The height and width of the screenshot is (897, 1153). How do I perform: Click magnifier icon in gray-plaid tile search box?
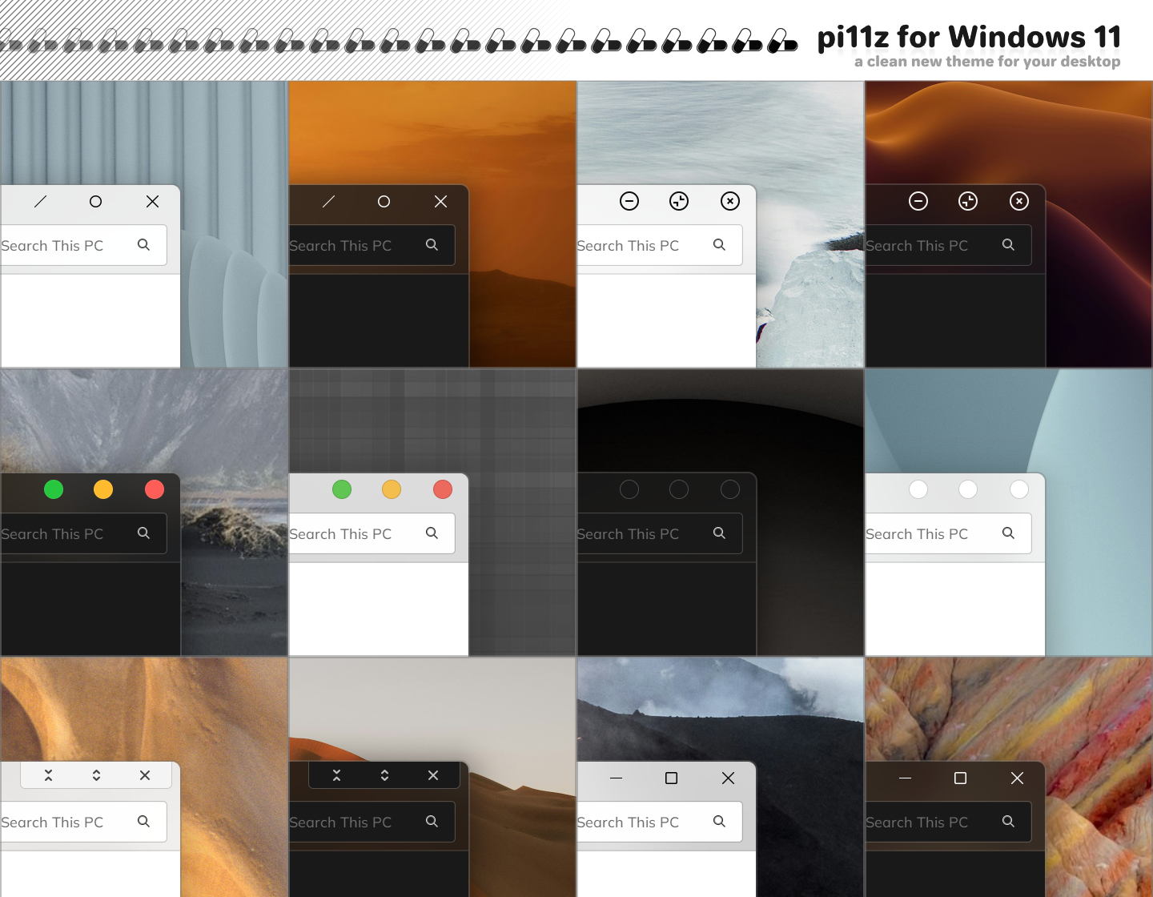click(x=432, y=533)
